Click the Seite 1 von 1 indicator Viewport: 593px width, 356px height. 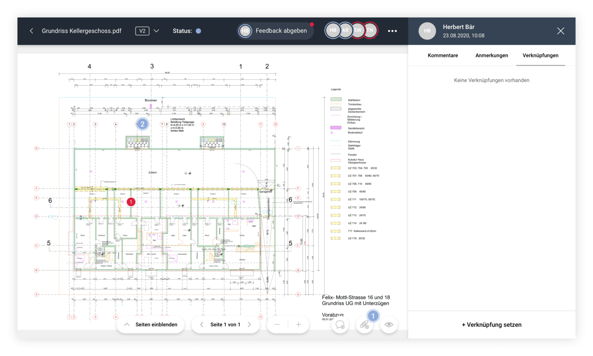[x=225, y=325]
